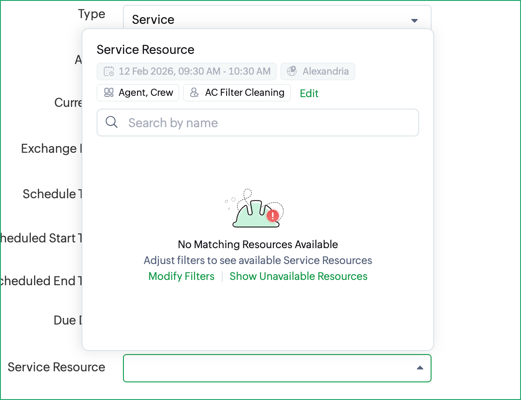This screenshot has height=400, width=521.
Task: Click the Edit link next to filters
Action: (x=309, y=94)
